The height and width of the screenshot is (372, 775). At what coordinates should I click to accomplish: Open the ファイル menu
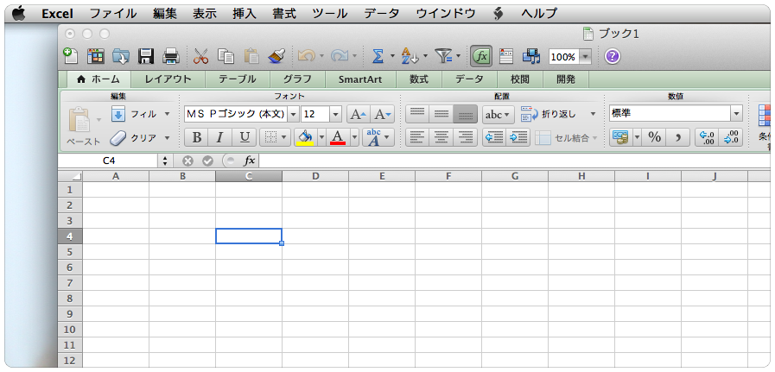[x=112, y=13]
